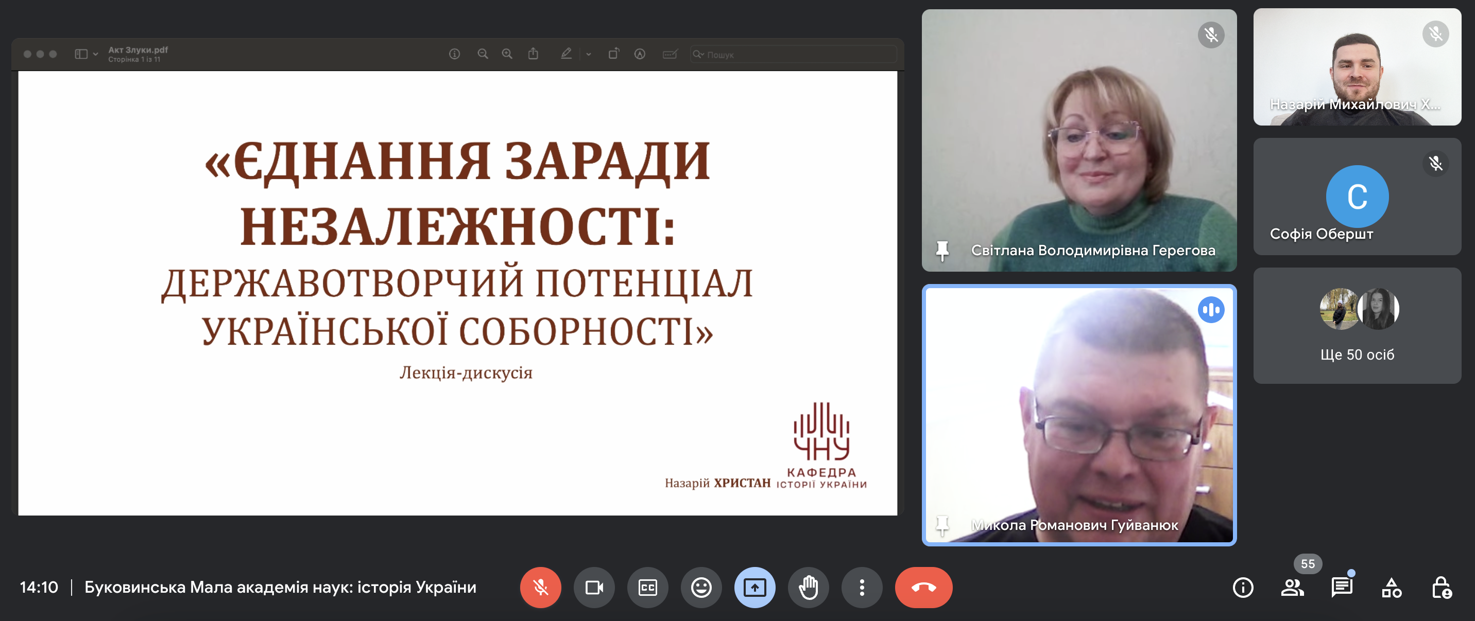The width and height of the screenshot is (1475, 621).
Task: Open the markup tools dropdown arrow
Action: click(x=588, y=55)
